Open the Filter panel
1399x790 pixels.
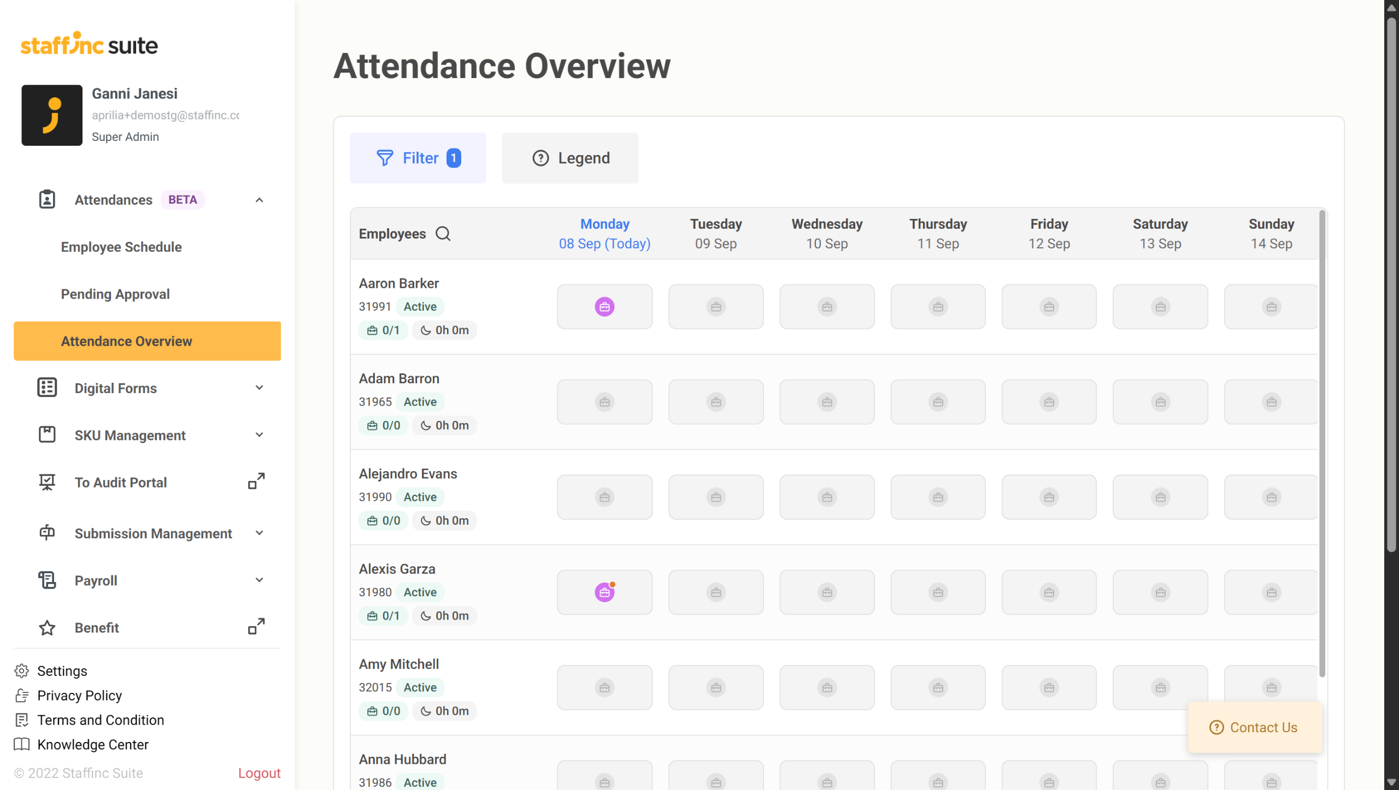point(418,158)
